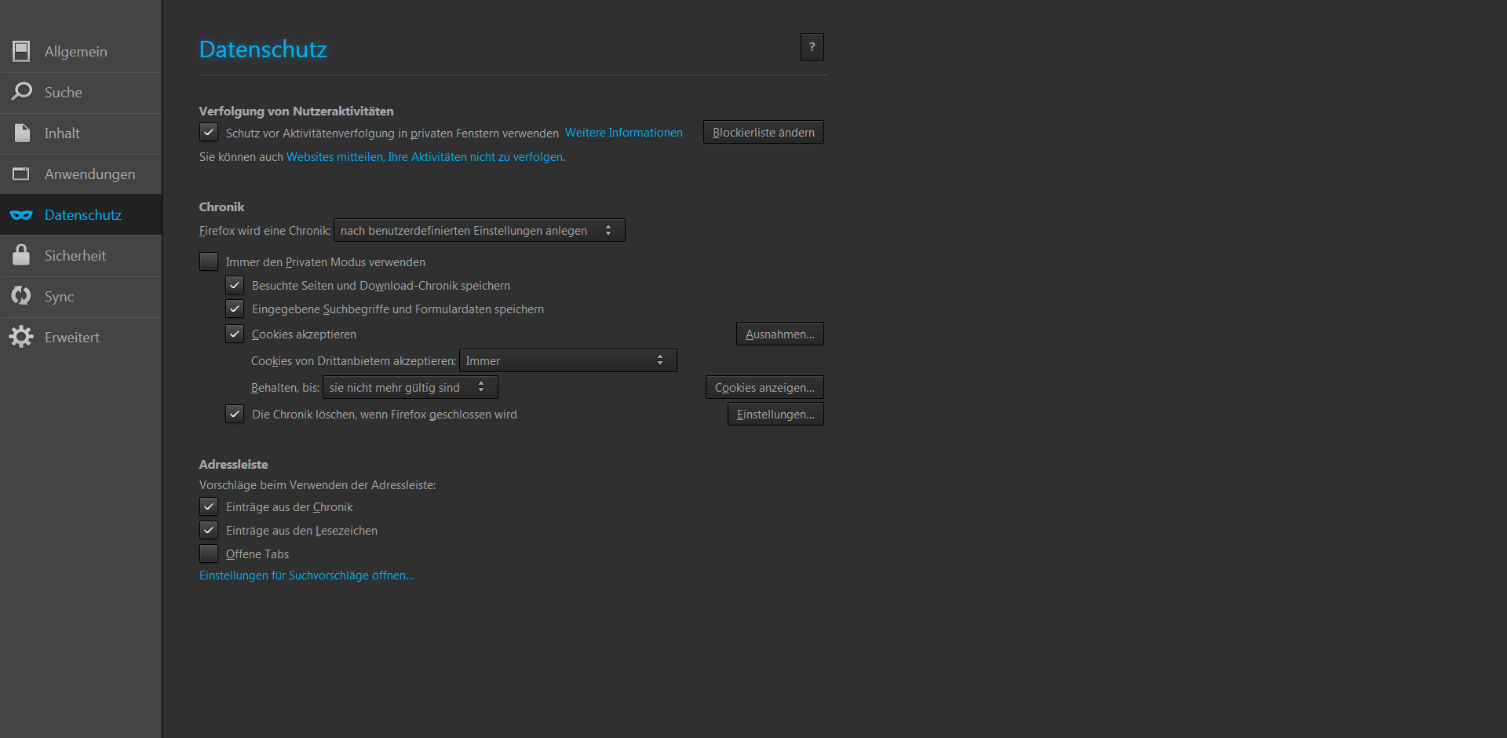Open 'Weitere Informationen' link
This screenshot has height=738, width=1507.
click(623, 133)
